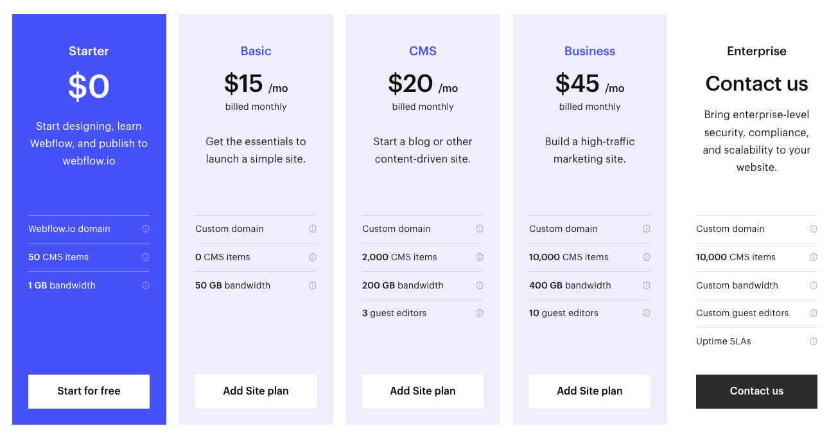Show info for Basic plan Custom domain
829x435 pixels.
(x=313, y=229)
